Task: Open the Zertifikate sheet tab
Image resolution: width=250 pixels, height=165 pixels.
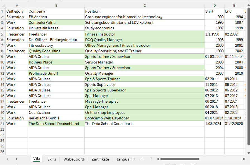Action: (x=100, y=159)
